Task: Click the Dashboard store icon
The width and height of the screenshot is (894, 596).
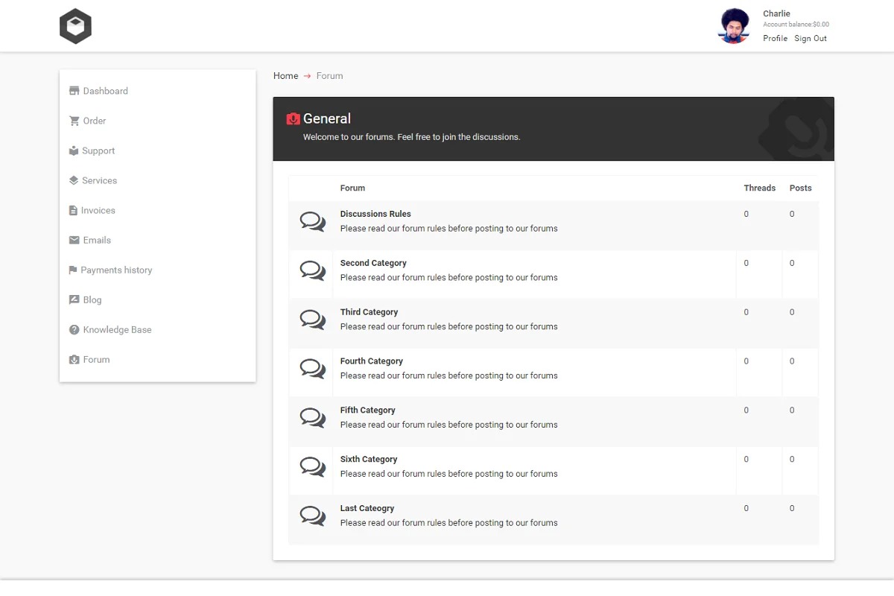Action: pyautogui.click(x=74, y=91)
